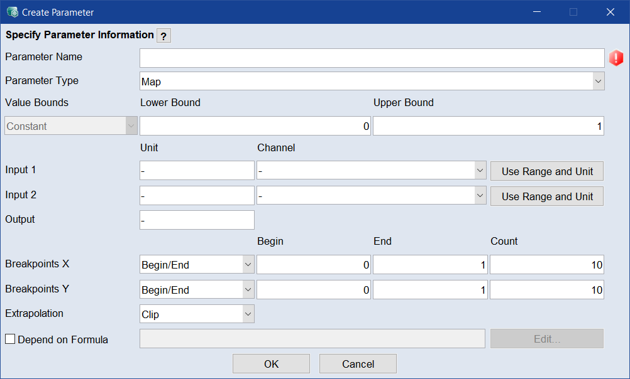Image resolution: width=630 pixels, height=379 pixels.
Task: Click the Create Parameter title bar app icon
Action: (12, 12)
